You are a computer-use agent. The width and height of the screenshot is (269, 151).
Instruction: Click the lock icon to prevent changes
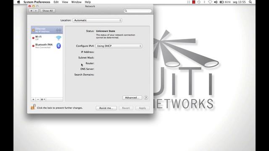click(33, 107)
